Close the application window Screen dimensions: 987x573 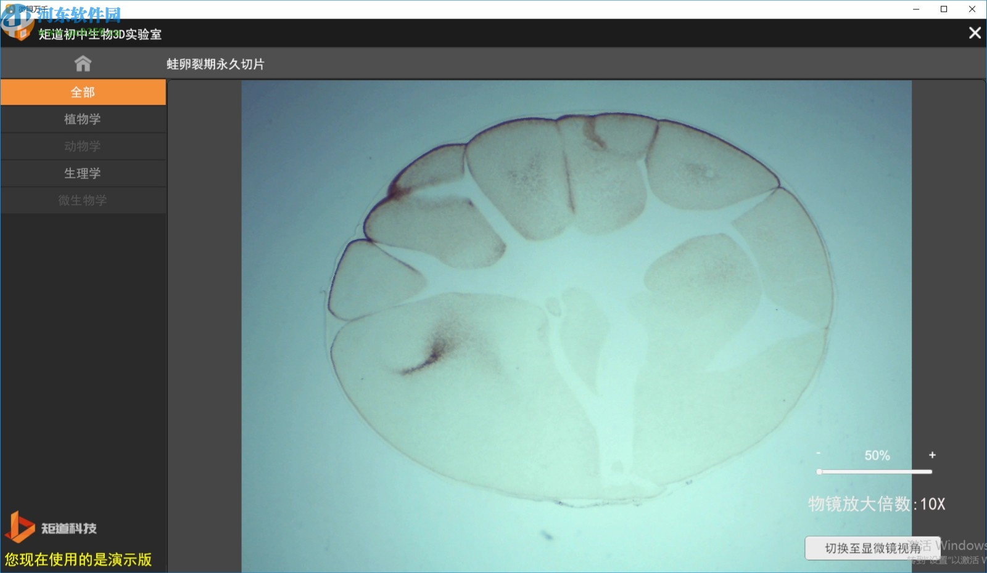point(972,9)
